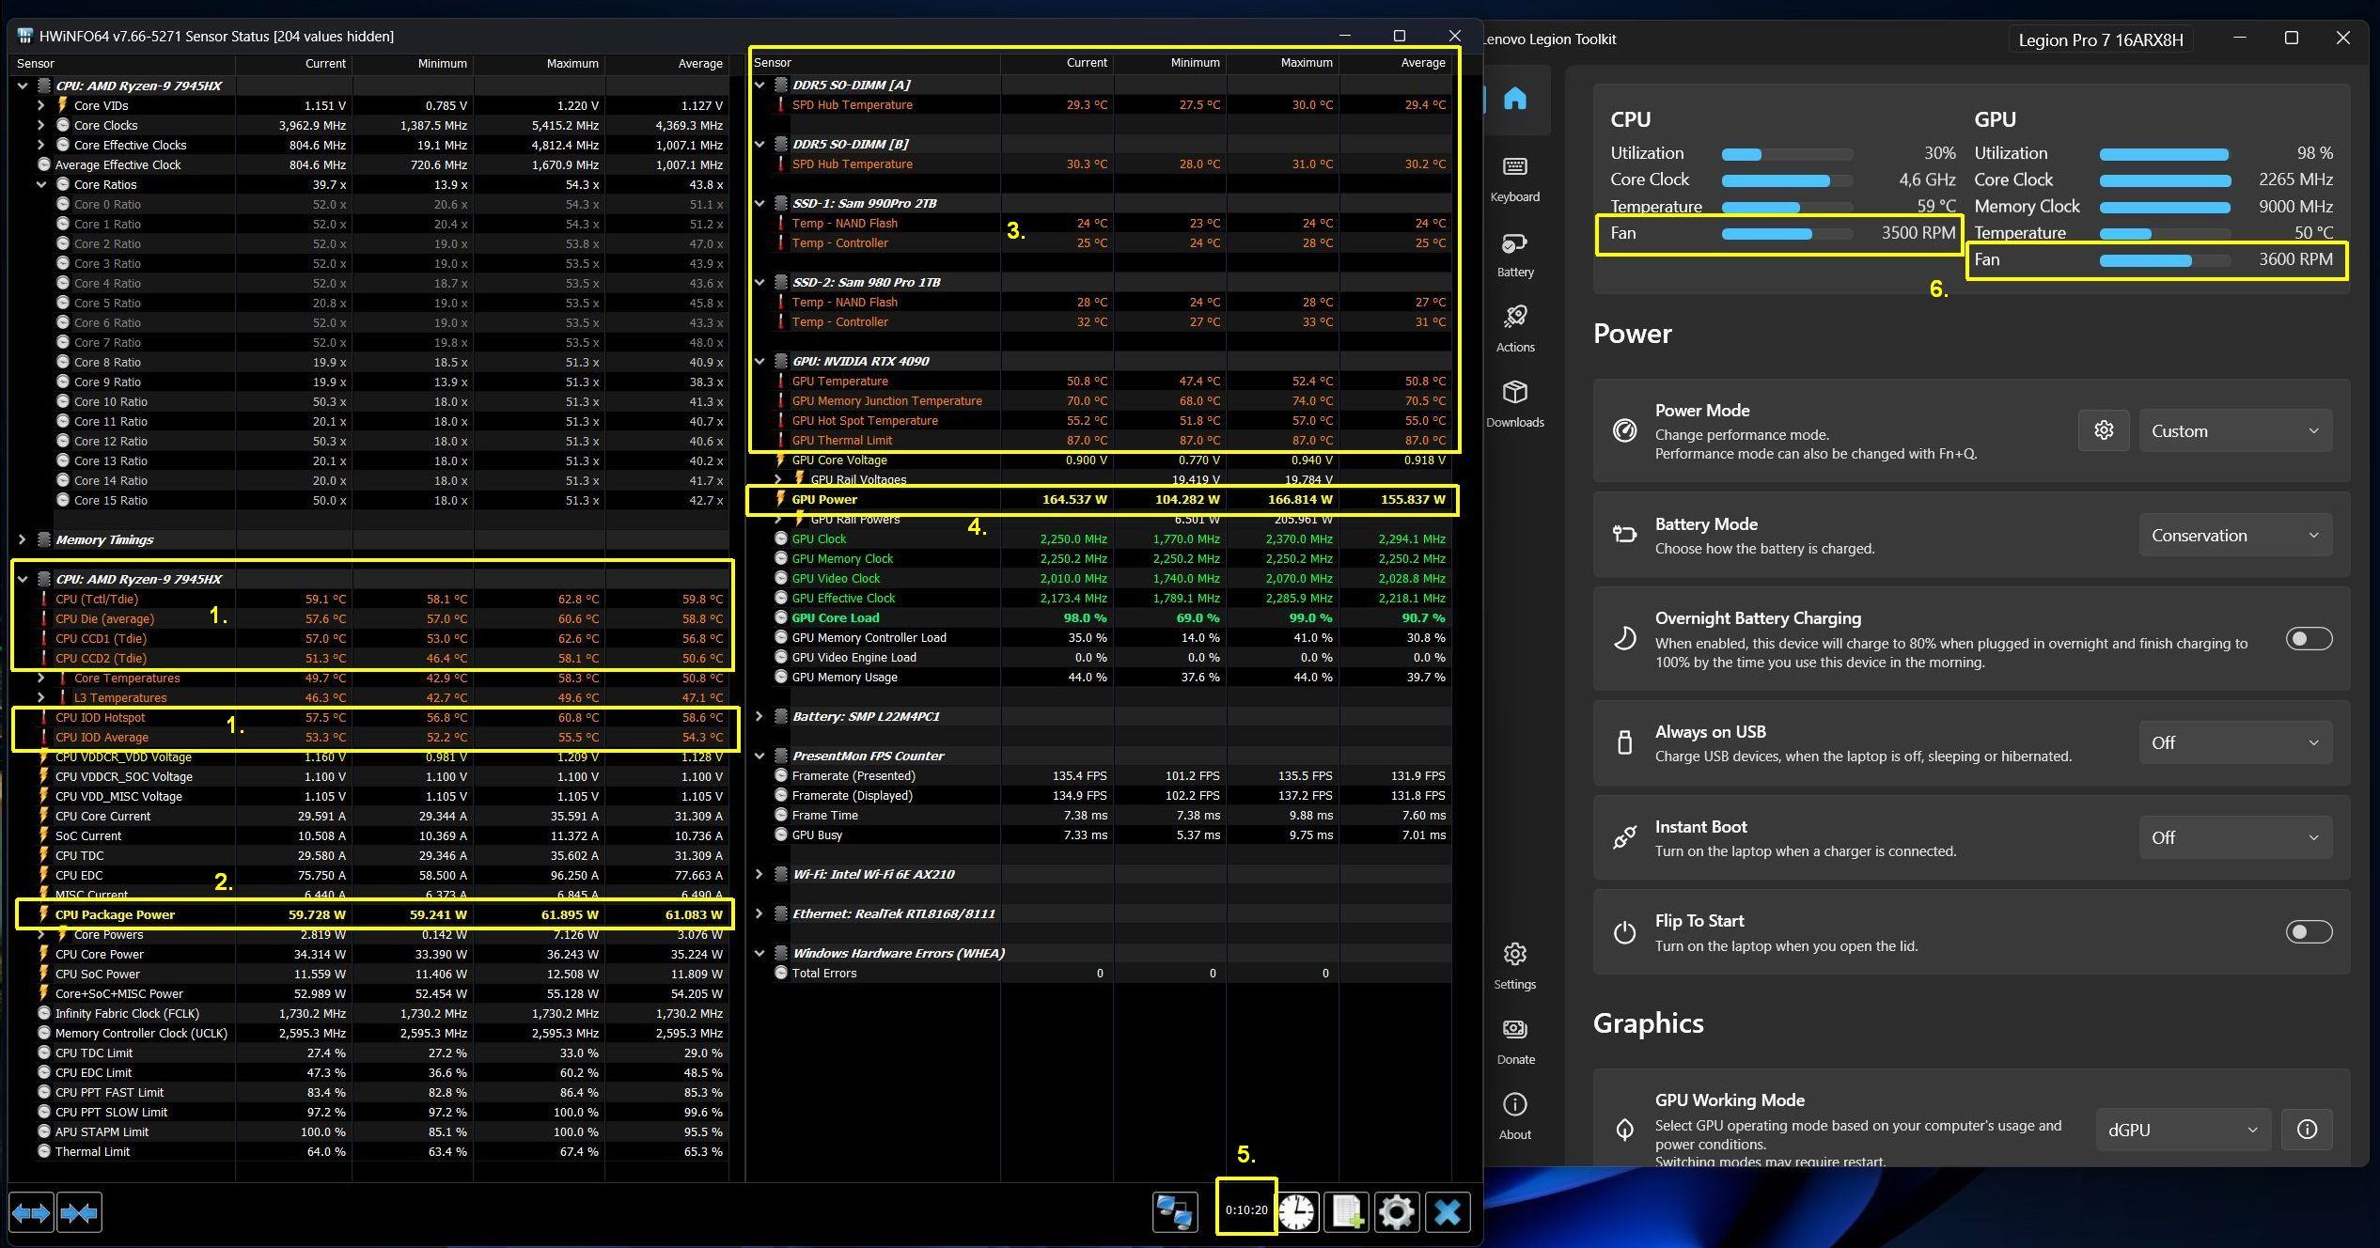Image resolution: width=2380 pixels, height=1248 pixels.
Task: Click left pane Minimum column header
Action: (x=413, y=63)
